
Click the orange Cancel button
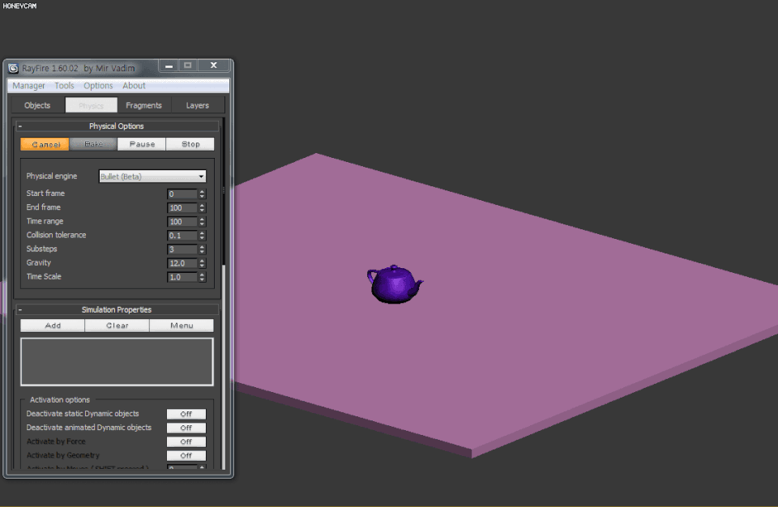(45, 144)
